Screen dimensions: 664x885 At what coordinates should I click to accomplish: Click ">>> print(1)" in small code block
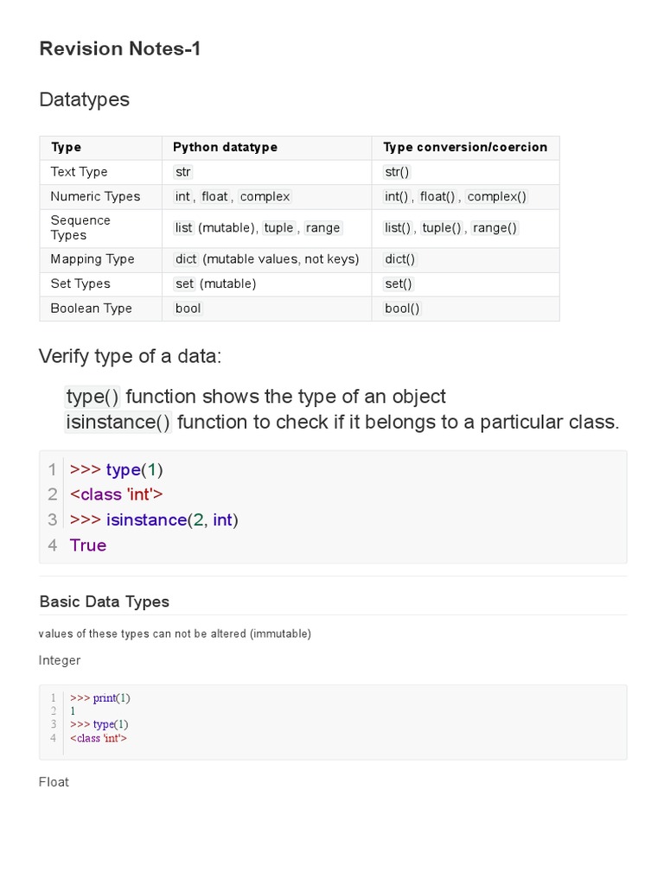100,697
